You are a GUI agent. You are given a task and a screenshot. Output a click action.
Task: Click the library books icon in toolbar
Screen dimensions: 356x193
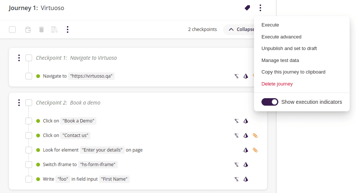click(x=54, y=29)
